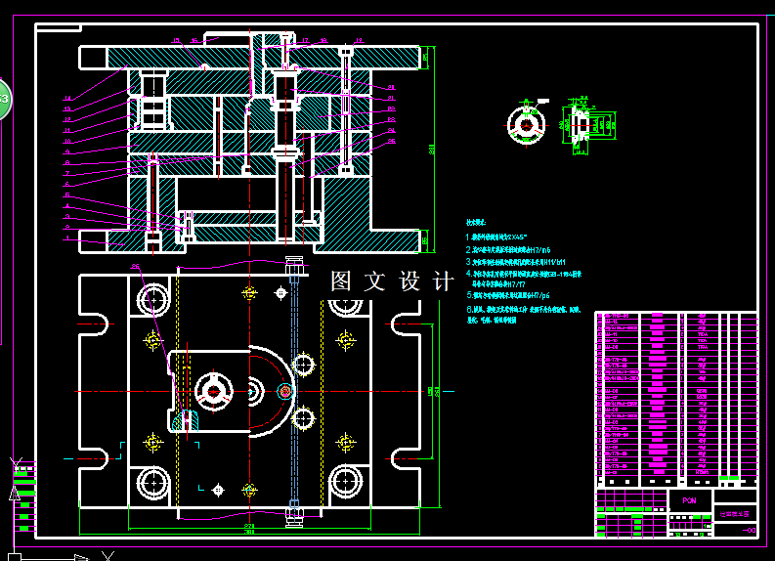The width and height of the screenshot is (775, 561).
Task: Select part callout number 16 above top plate
Action: pos(194,40)
